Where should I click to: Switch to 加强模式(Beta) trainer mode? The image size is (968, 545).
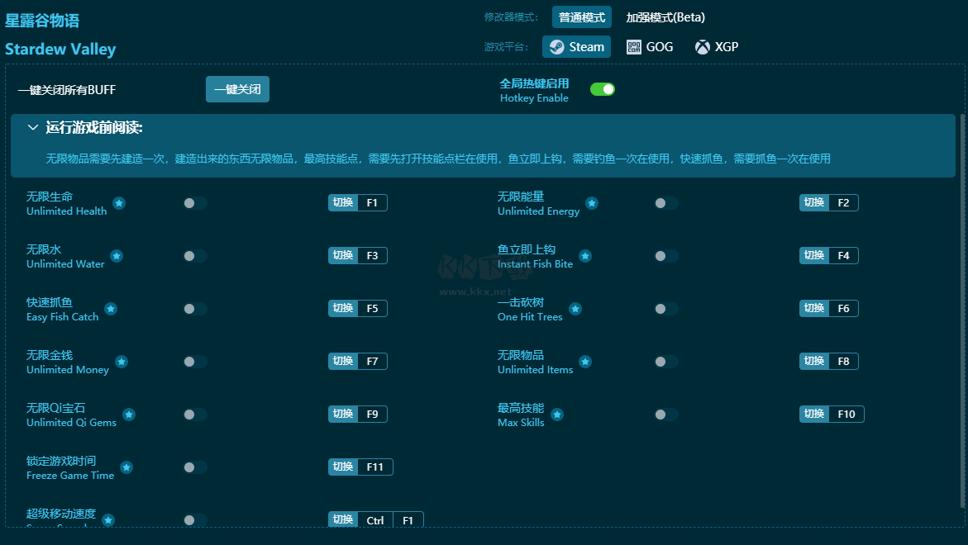665,17
